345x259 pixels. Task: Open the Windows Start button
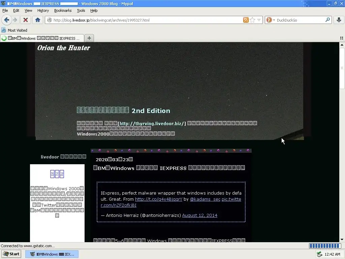(11, 254)
